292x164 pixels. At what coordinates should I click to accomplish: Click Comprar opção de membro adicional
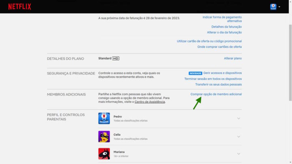point(216,94)
